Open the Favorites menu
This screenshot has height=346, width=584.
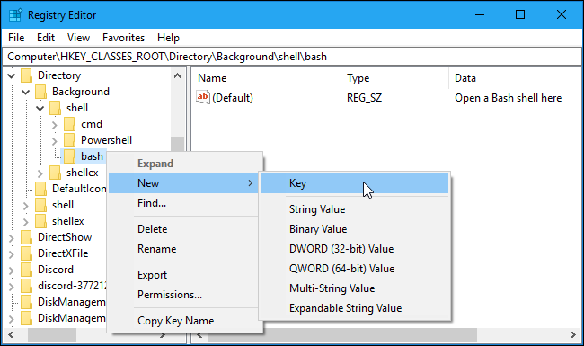[123, 38]
